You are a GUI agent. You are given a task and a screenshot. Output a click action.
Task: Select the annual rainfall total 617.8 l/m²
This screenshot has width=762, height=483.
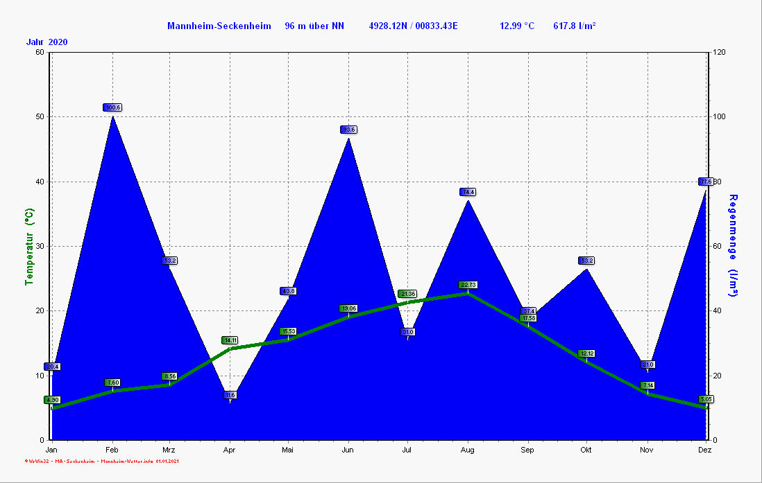(575, 26)
